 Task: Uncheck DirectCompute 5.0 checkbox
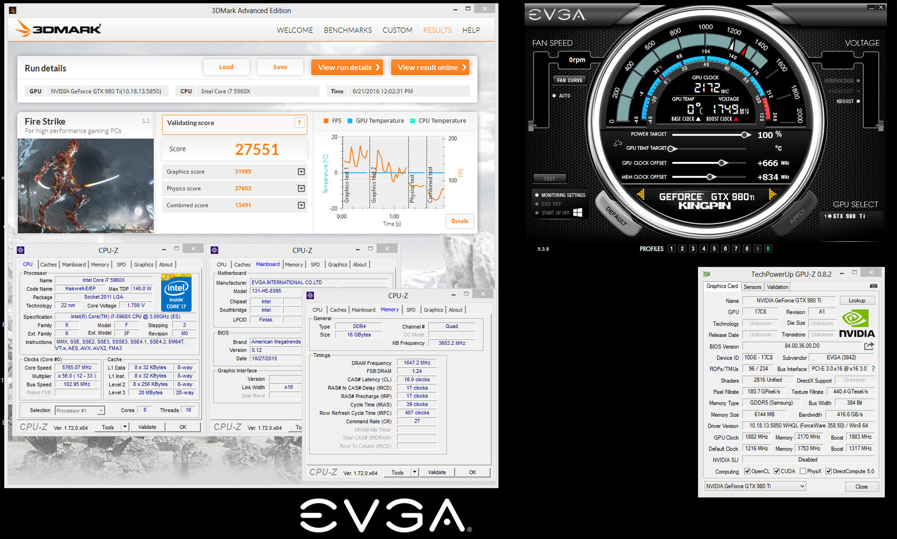click(829, 471)
